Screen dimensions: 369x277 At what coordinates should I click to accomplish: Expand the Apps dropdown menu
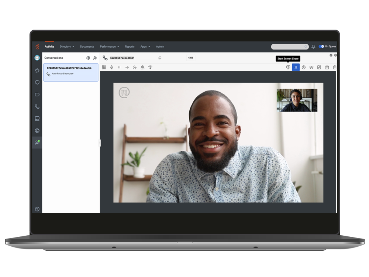145,47
